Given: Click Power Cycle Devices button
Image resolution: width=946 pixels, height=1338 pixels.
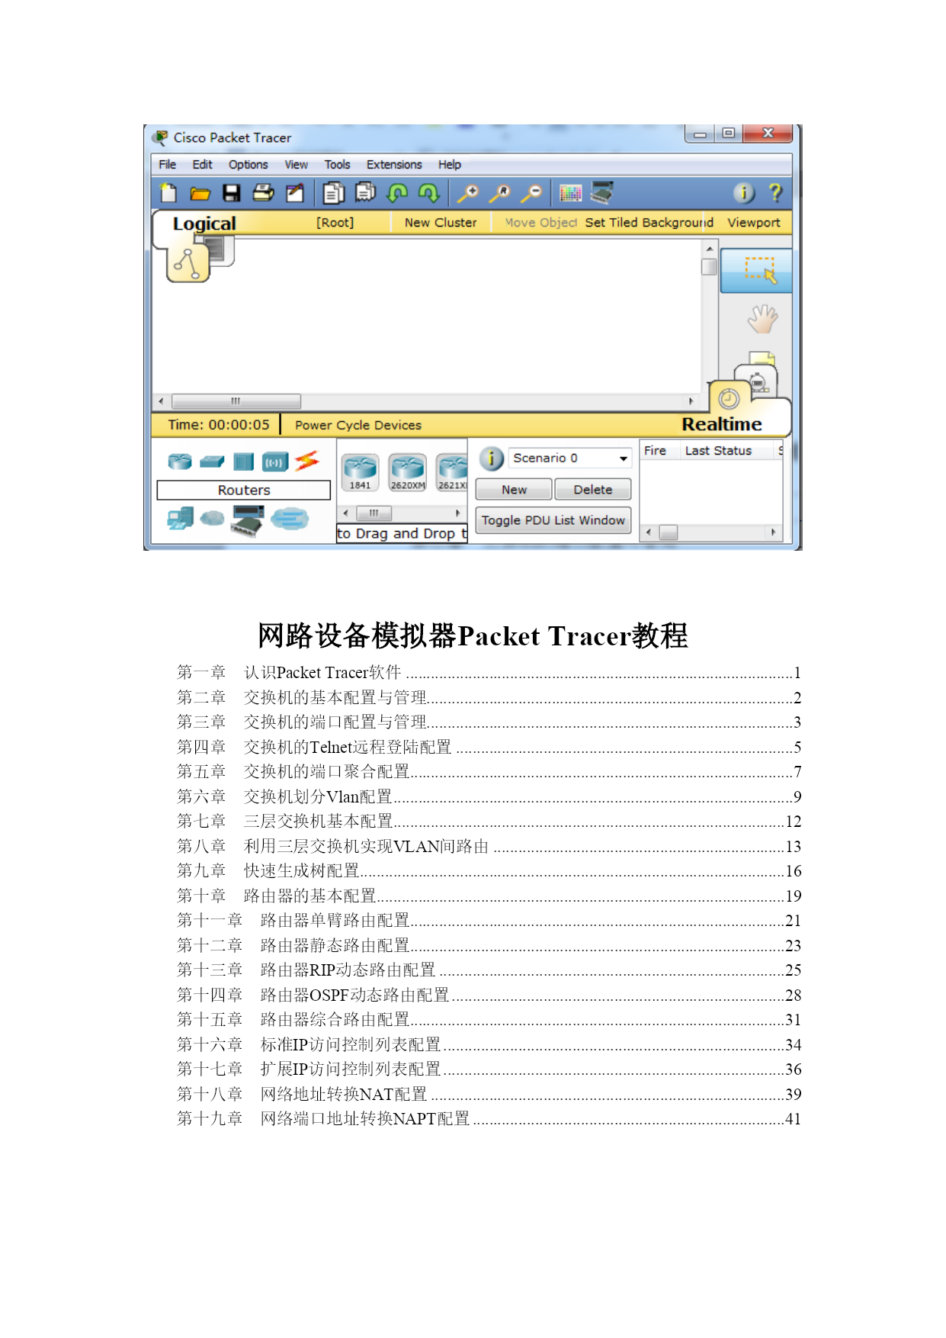Looking at the screenshot, I should [x=358, y=425].
